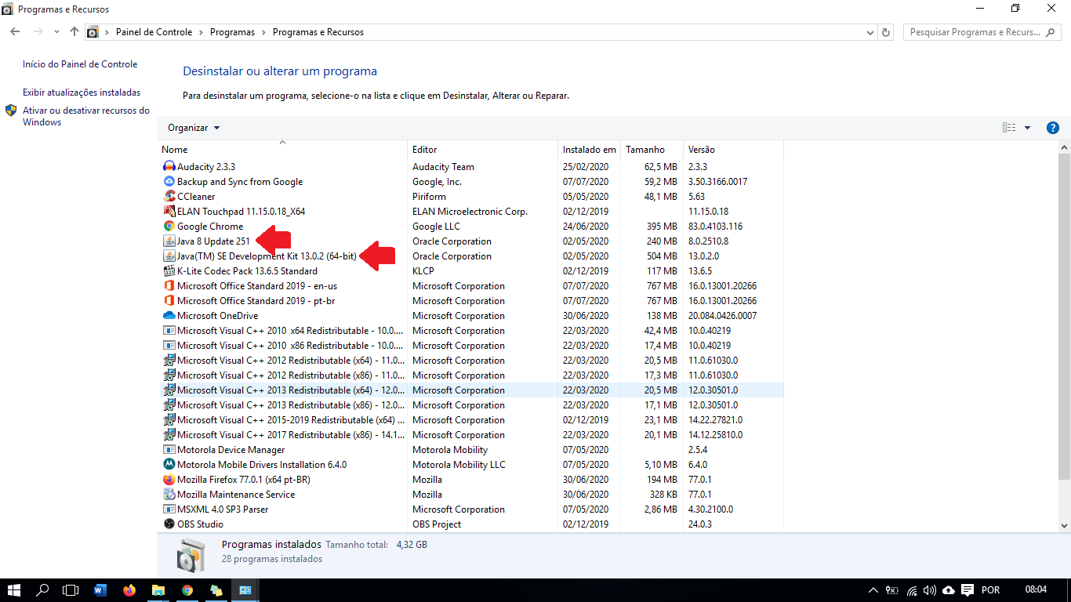Open Task View on the taskbar
The width and height of the screenshot is (1071, 602).
pyautogui.click(x=71, y=589)
